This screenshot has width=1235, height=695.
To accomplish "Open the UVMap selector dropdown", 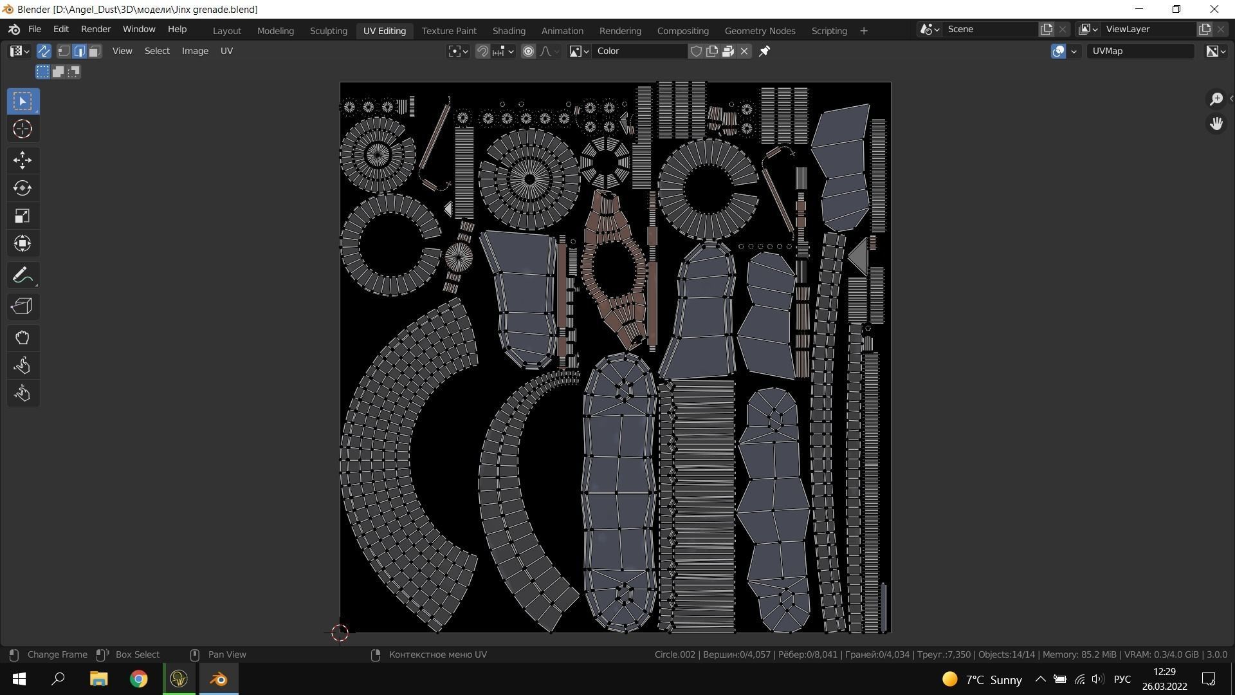I will [1140, 51].
